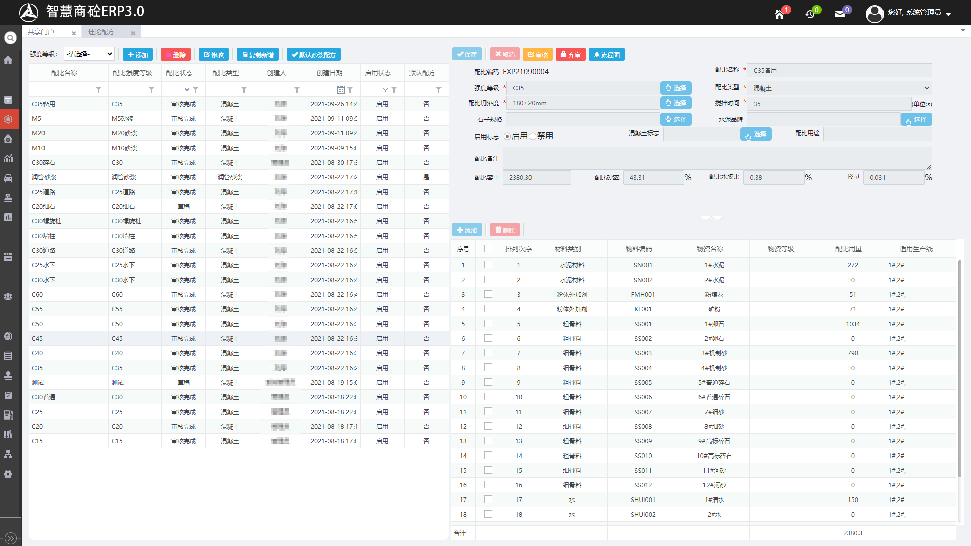Image resolution: width=971 pixels, height=546 pixels.
Task: Open settings gear in left sidebar
Action: pyautogui.click(x=8, y=474)
